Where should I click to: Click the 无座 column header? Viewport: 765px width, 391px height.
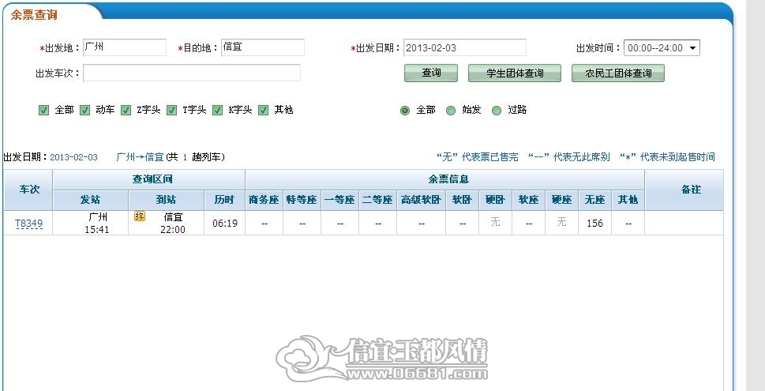point(594,200)
